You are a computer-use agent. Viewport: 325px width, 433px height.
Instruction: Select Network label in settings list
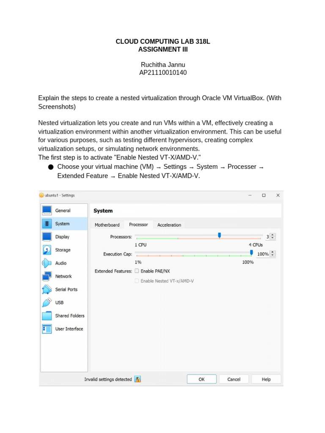63,276
